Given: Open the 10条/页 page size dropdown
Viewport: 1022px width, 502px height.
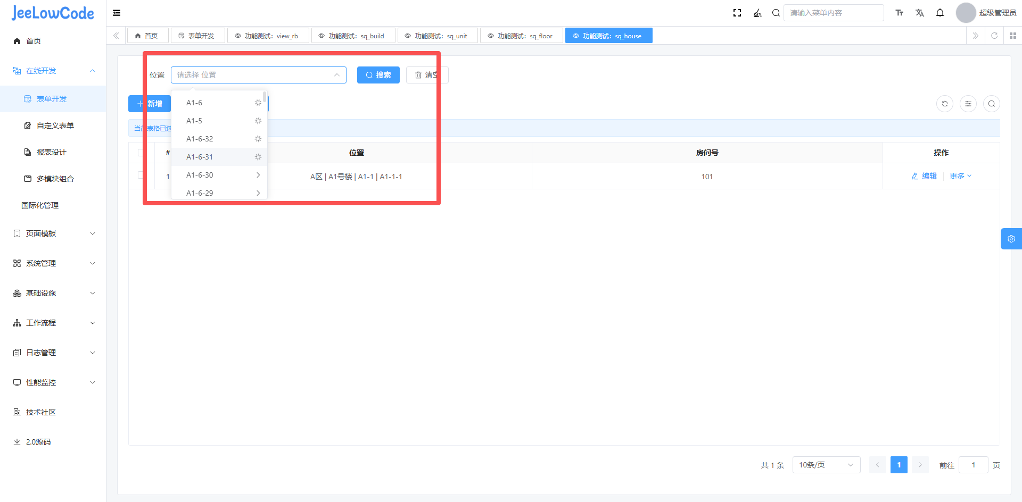Looking at the screenshot, I should point(826,465).
